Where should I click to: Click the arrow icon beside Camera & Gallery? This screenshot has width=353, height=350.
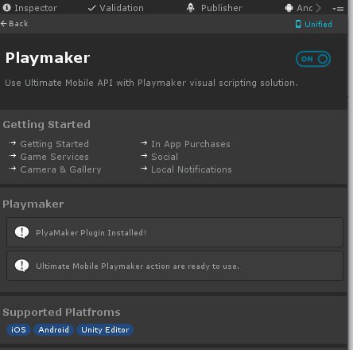pos(13,169)
